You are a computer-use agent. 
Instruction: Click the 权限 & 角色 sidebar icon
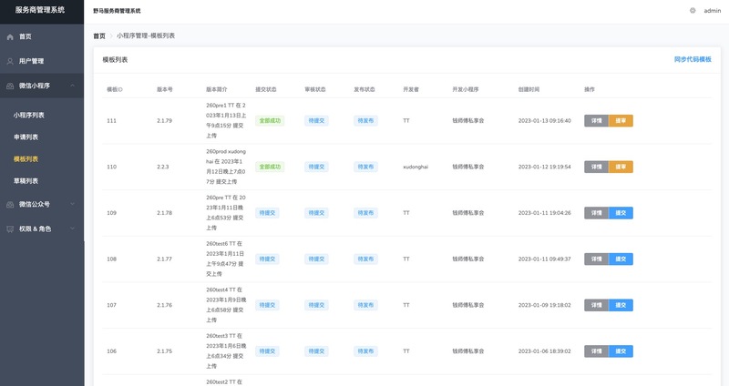coord(10,229)
